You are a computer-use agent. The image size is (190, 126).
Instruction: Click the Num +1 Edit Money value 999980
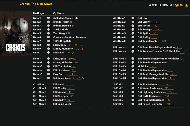[x=73, y=59]
